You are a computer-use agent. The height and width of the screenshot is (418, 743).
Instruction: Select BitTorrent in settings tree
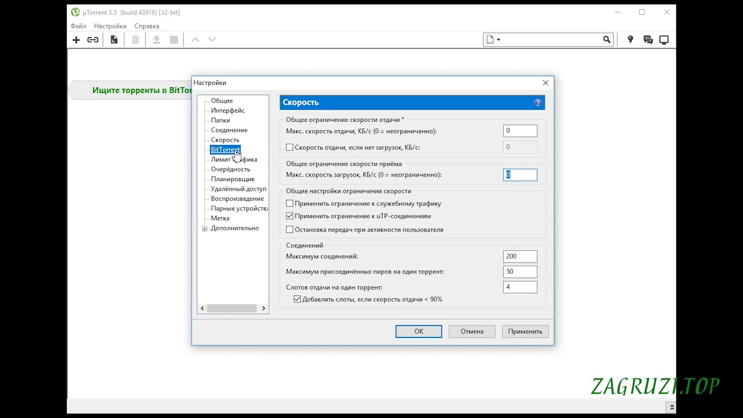pos(225,150)
